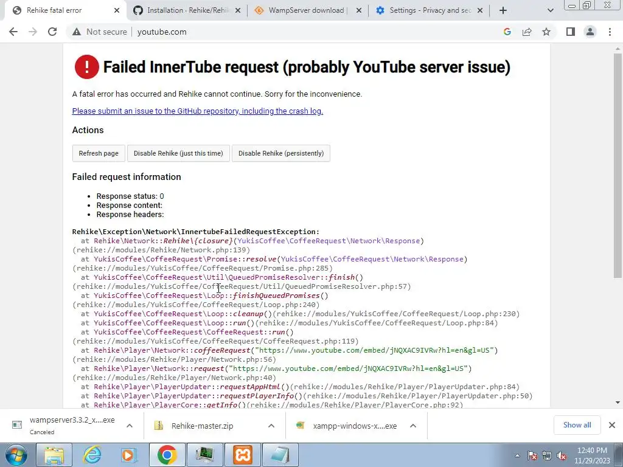The height and width of the screenshot is (467, 623).
Task: Click the Google icon in address bar
Action: pyautogui.click(x=507, y=32)
